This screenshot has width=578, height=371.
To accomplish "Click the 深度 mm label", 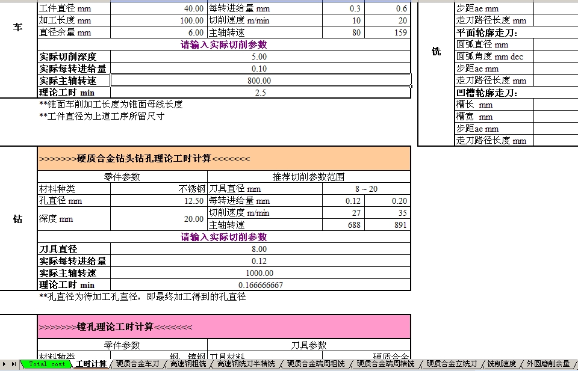I will [73, 219].
